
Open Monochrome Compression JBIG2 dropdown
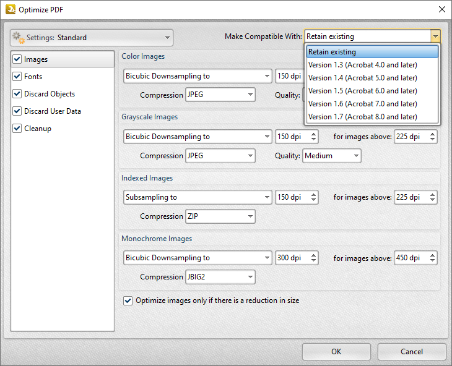tap(220, 277)
